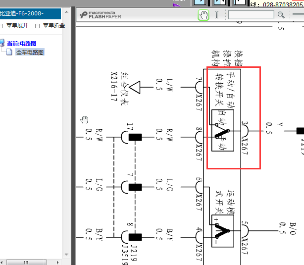Image resolution: width=304 pixels, height=265 pixels.
Task: Select the FlashPaper hand pan tool
Action: (203, 15)
